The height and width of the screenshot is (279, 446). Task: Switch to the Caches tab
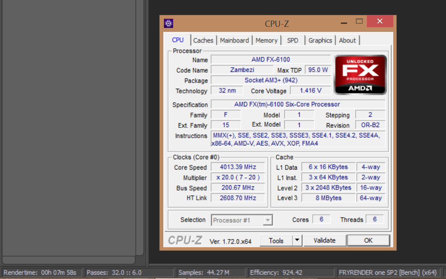coord(203,41)
